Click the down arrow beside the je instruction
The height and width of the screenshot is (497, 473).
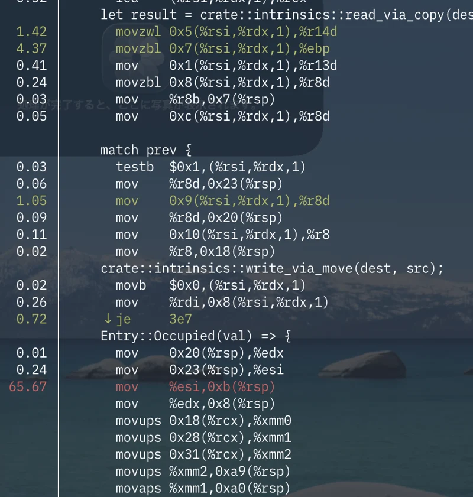(108, 319)
